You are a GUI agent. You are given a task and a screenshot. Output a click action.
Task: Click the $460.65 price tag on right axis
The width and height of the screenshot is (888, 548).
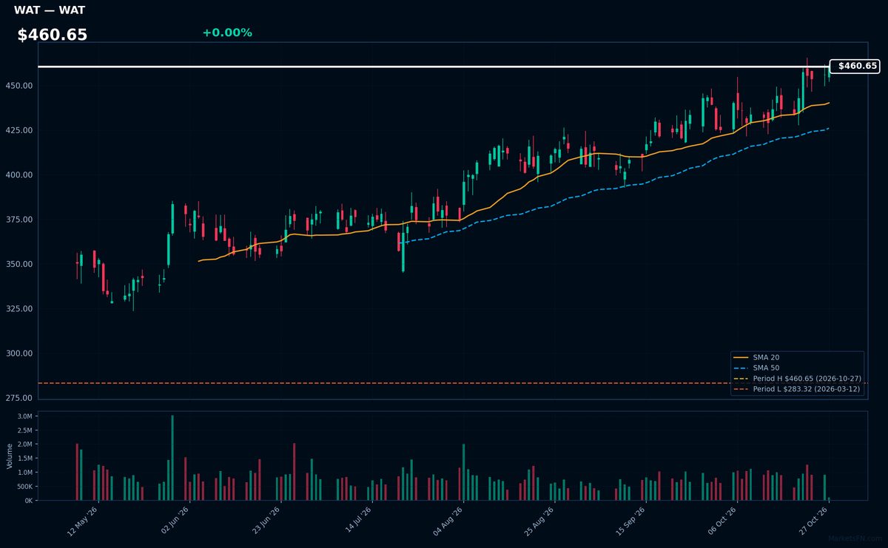854,66
